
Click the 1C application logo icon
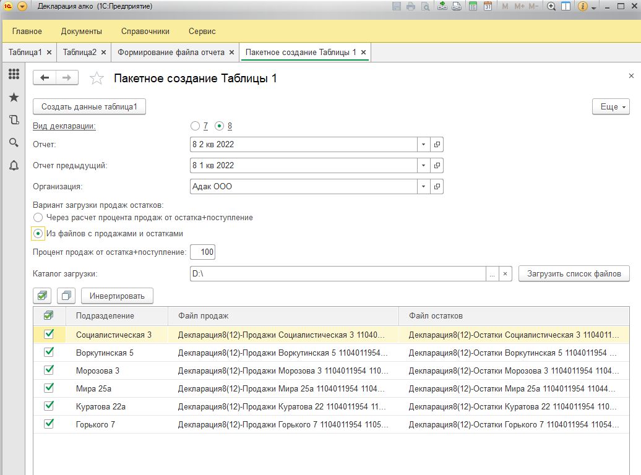[8, 6]
